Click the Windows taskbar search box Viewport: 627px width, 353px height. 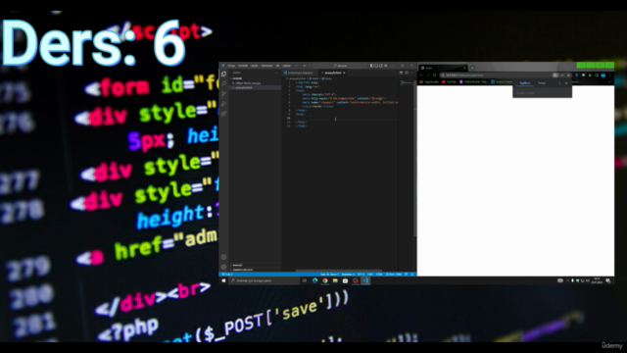264,280
